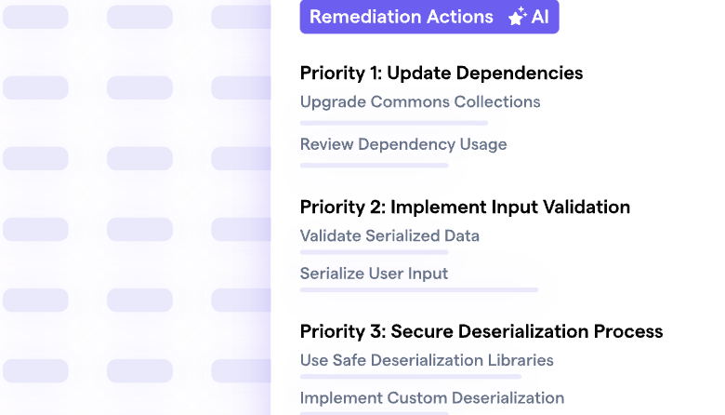This screenshot has height=415, width=725.
Task: Select Upgrade Commons Collections action
Action: click(x=420, y=101)
